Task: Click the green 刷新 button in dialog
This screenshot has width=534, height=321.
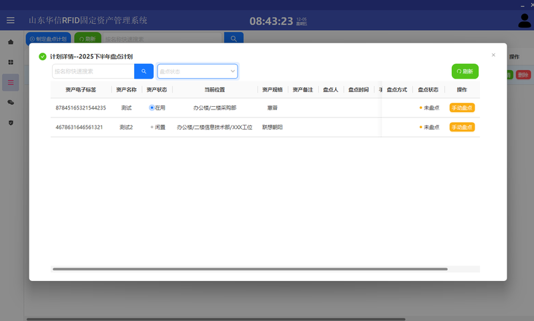Action: pos(465,71)
